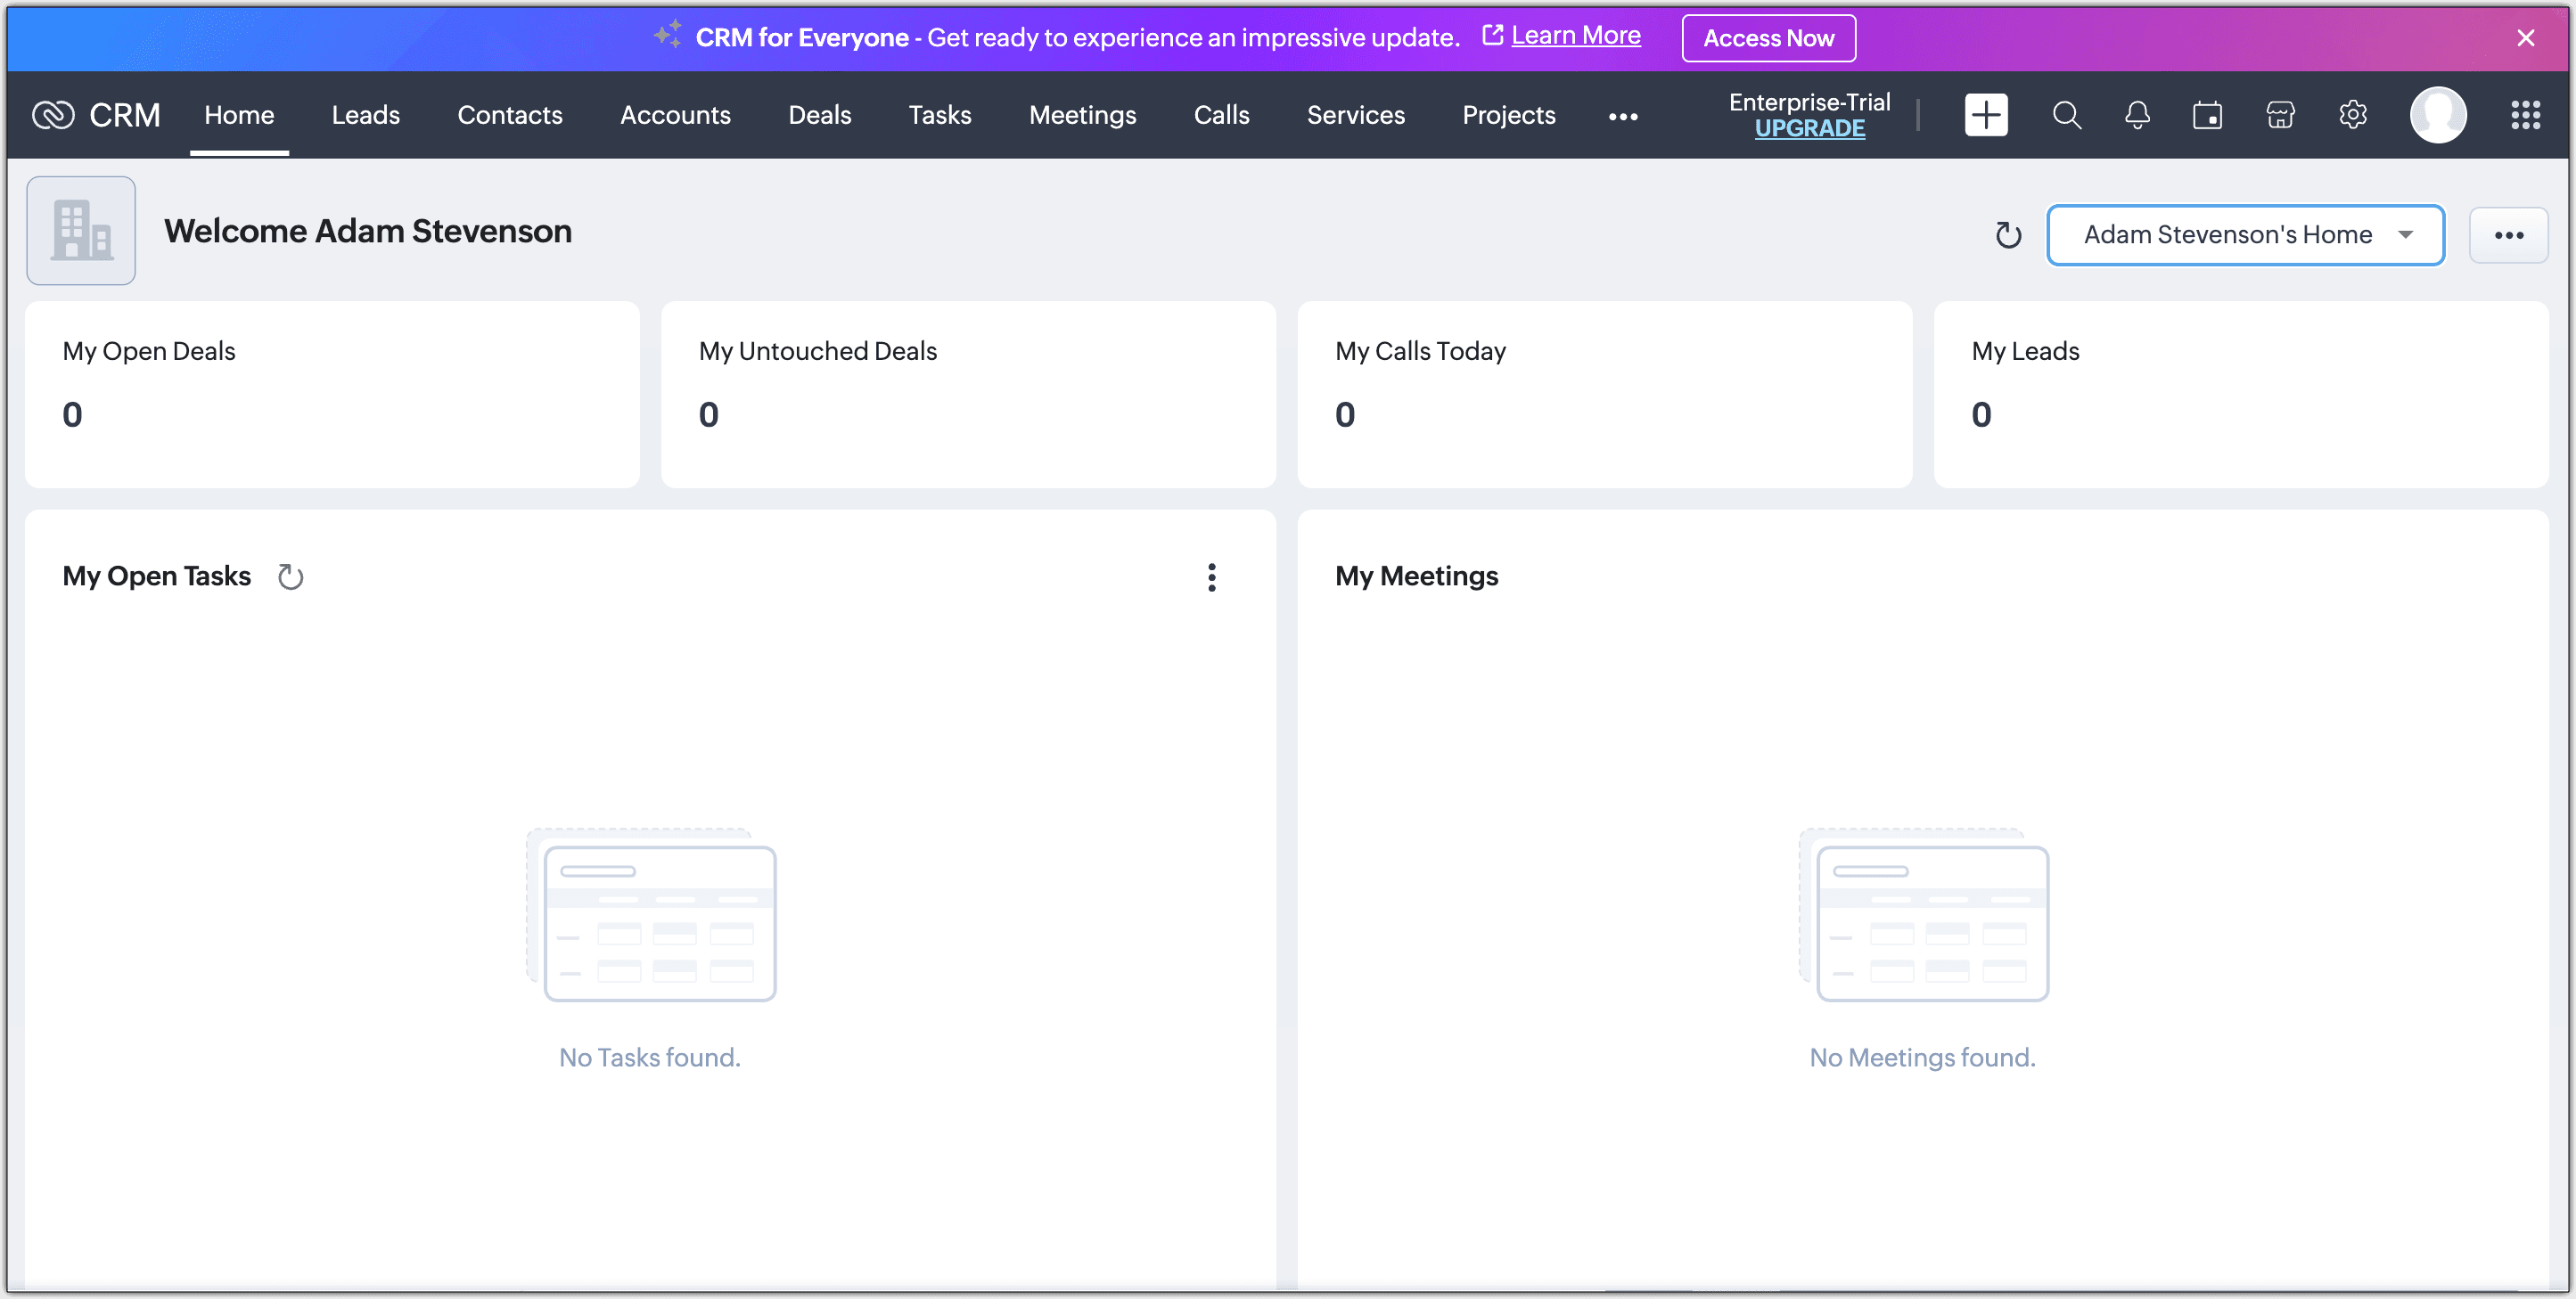2576x1299 pixels.
Task: Open the apps grid launcher icon
Action: click(2525, 115)
